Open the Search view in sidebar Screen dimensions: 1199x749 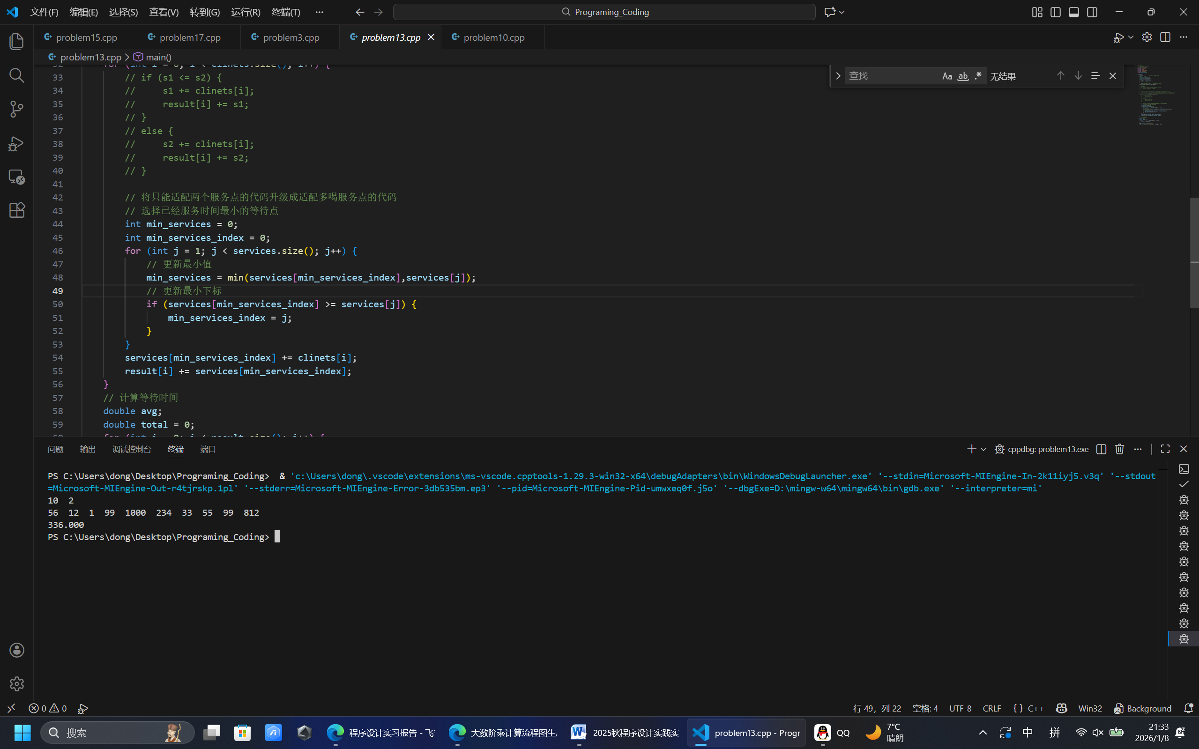coord(17,75)
